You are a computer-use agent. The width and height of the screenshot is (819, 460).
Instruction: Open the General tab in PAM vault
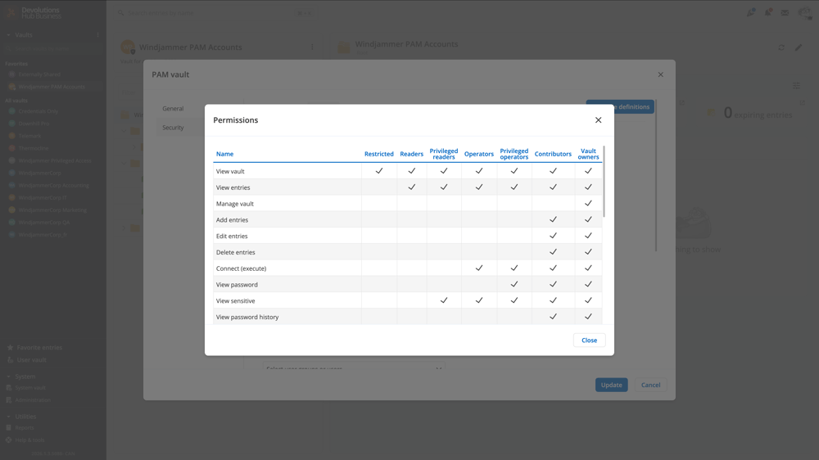(x=173, y=109)
